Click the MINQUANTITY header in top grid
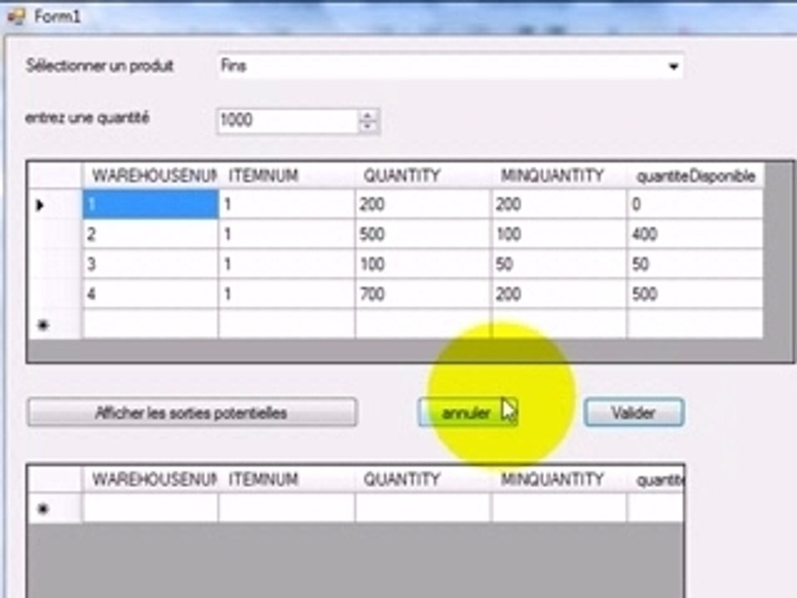The image size is (797, 598). (x=559, y=176)
